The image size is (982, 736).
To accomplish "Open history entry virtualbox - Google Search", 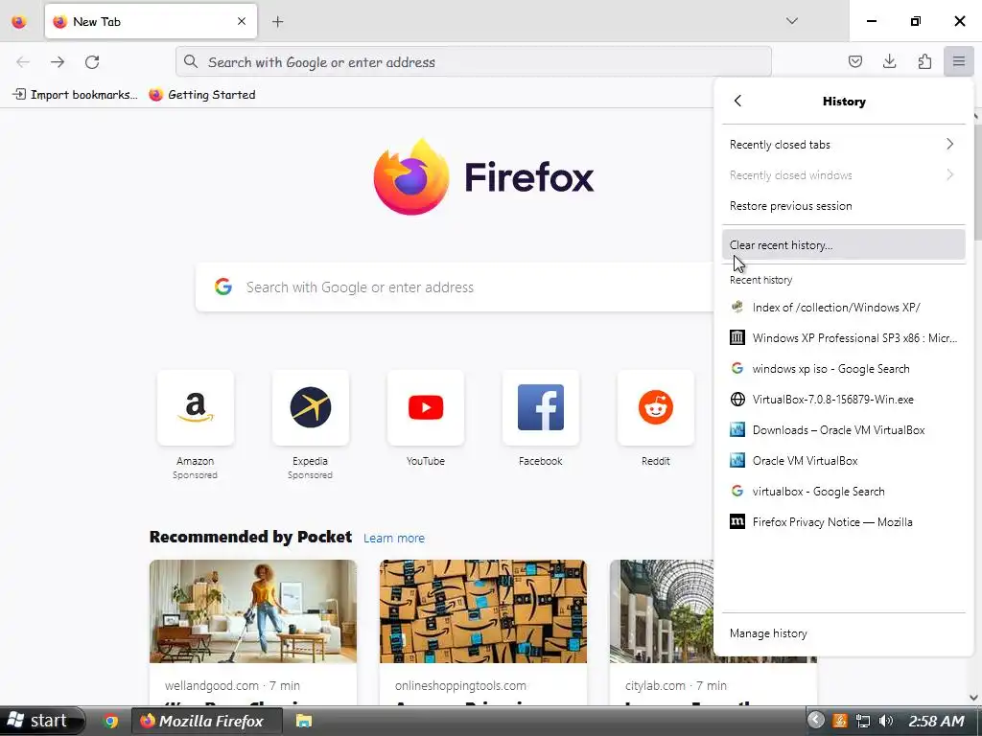I will (843, 492).
